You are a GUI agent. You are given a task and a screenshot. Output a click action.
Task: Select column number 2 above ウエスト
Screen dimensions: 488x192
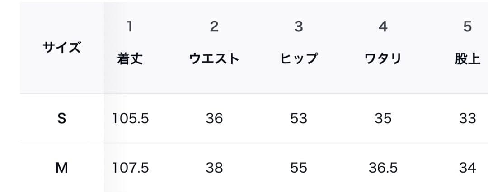(x=214, y=27)
